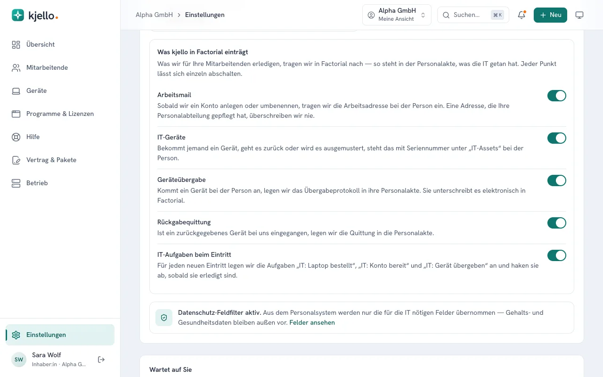Click the Neu button
603x377 pixels.
pos(550,15)
